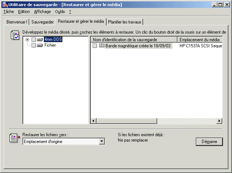Open the Restaurer les fichiers vers dropdown
Viewport: 232px width, 173px height.
click(x=102, y=142)
